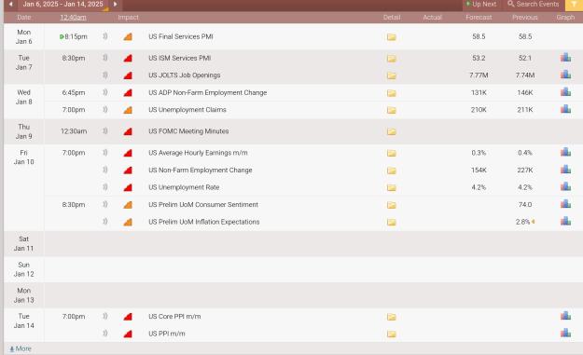
Task: Show graph for US Unemployment Claims
Action: click(565, 109)
